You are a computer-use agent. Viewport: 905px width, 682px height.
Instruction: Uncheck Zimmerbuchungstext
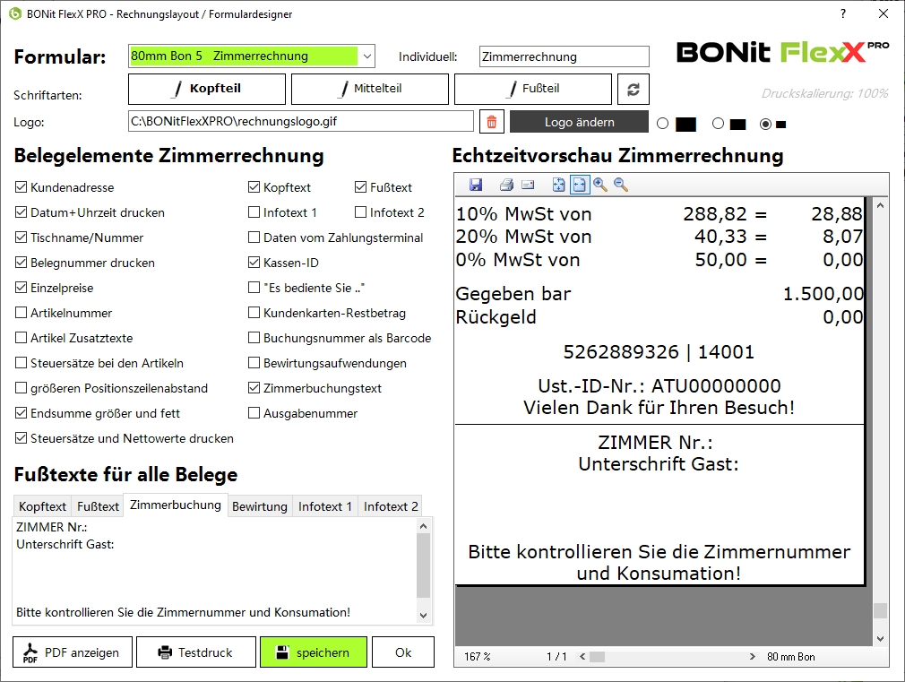point(254,388)
